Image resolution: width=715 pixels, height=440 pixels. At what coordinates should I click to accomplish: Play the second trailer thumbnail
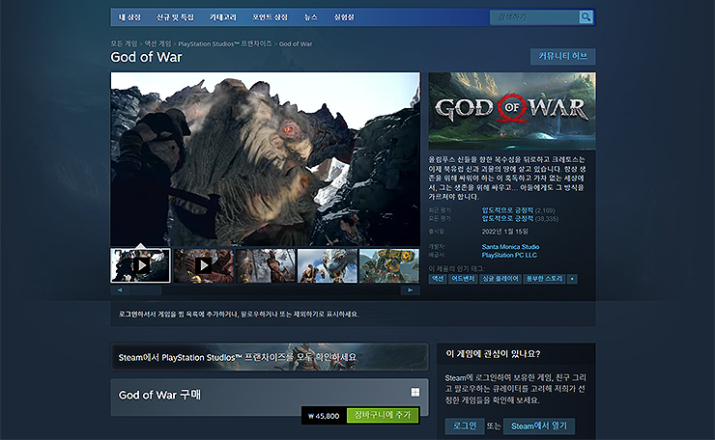coord(203,265)
